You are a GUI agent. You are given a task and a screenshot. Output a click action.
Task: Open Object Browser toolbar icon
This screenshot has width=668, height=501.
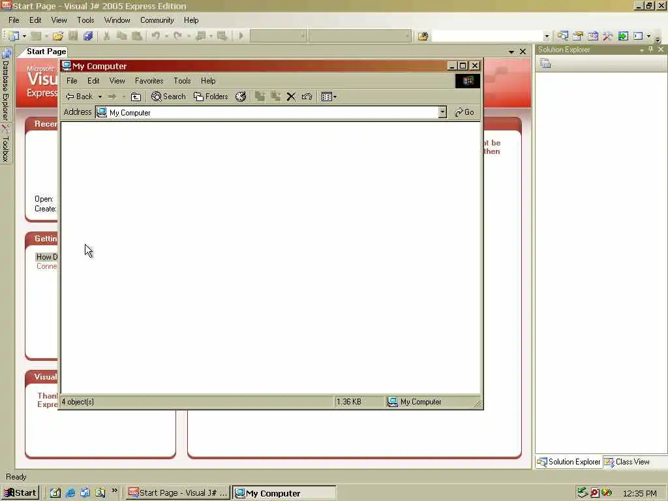(x=592, y=37)
